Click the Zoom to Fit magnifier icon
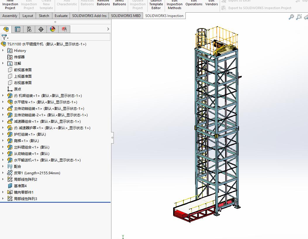Image resolution: width=308 pixels, height=239 pixels. tap(291, 17)
